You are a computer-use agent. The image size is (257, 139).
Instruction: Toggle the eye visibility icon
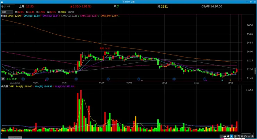(x=242, y=136)
